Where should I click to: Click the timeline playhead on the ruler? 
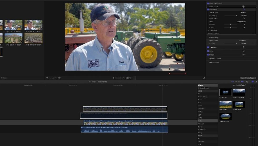pos(162,85)
